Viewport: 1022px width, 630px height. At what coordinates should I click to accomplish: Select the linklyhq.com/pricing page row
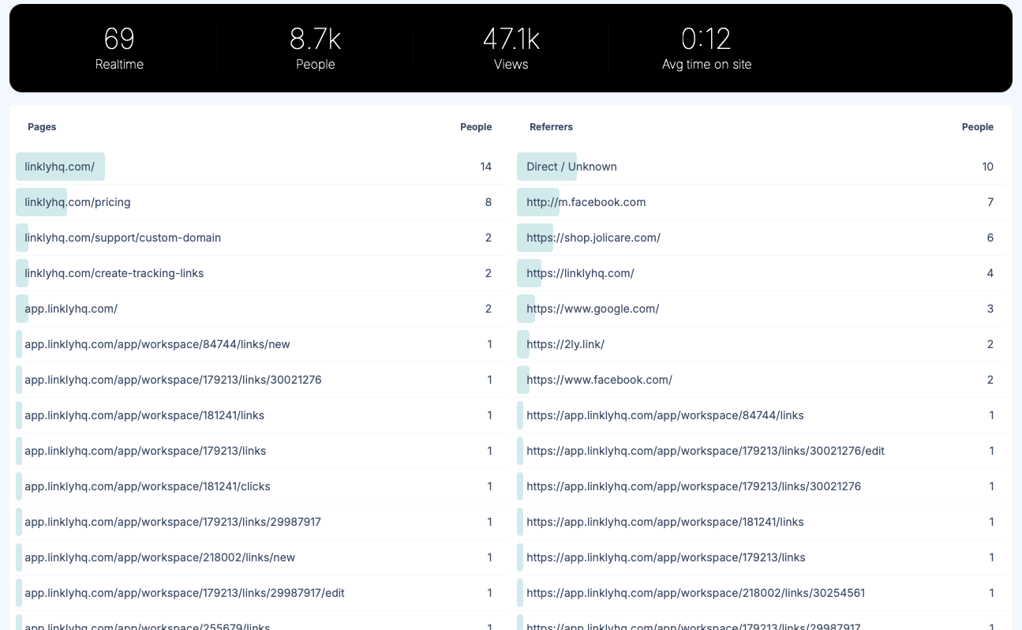[75, 202]
